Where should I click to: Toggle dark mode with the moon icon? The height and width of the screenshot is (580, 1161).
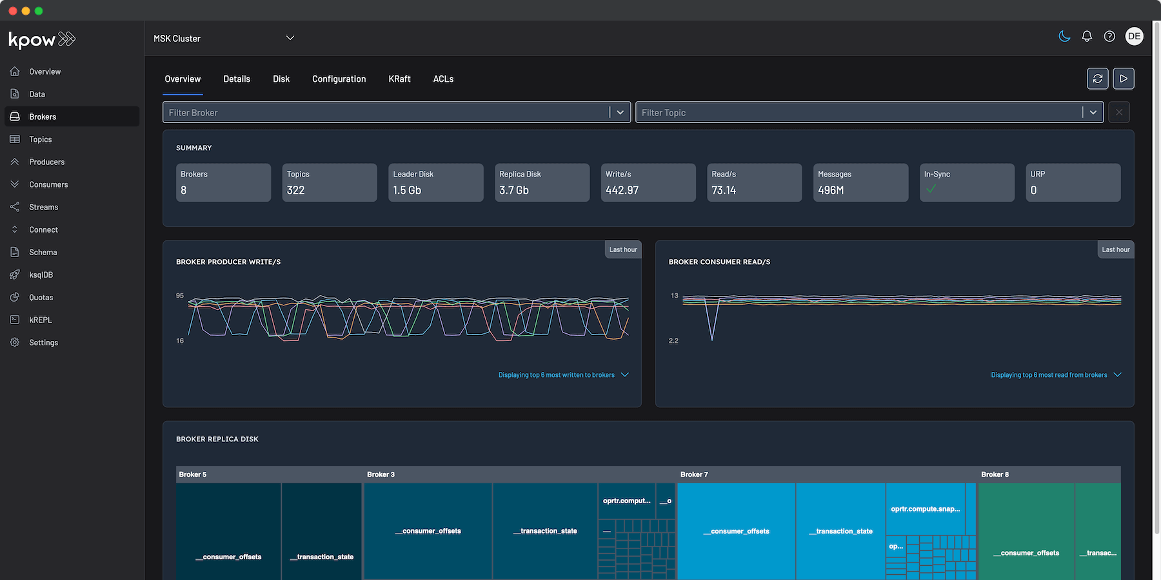click(x=1064, y=36)
